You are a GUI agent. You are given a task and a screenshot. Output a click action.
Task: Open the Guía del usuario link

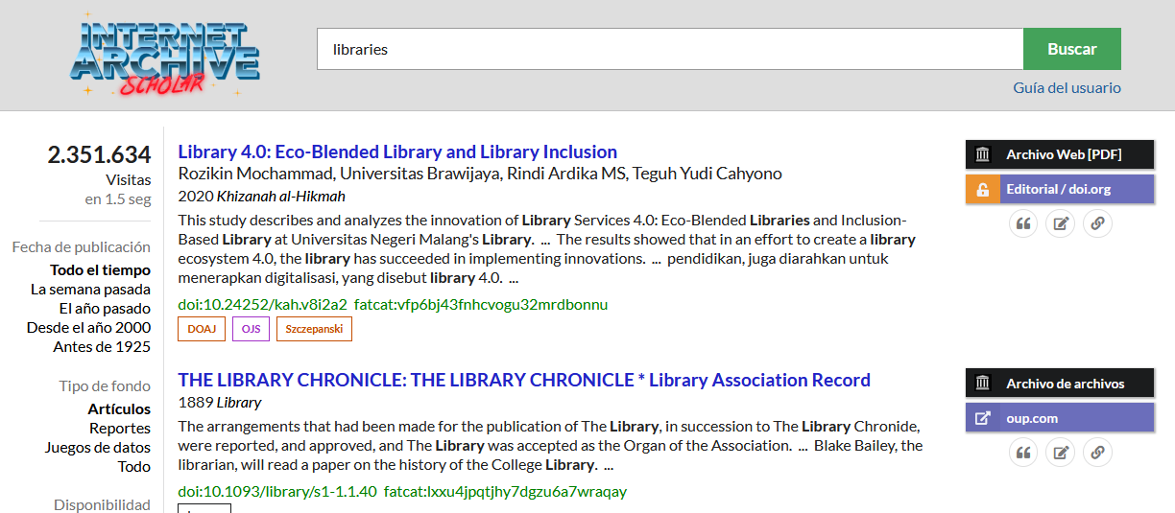1067,87
